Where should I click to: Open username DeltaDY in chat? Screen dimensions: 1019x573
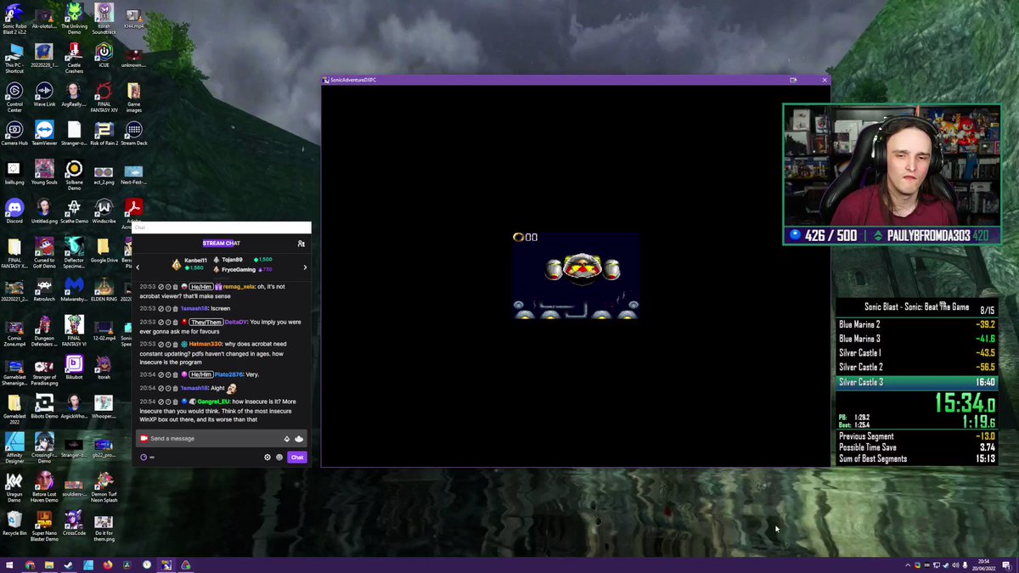pyautogui.click(x=235, y=323)
